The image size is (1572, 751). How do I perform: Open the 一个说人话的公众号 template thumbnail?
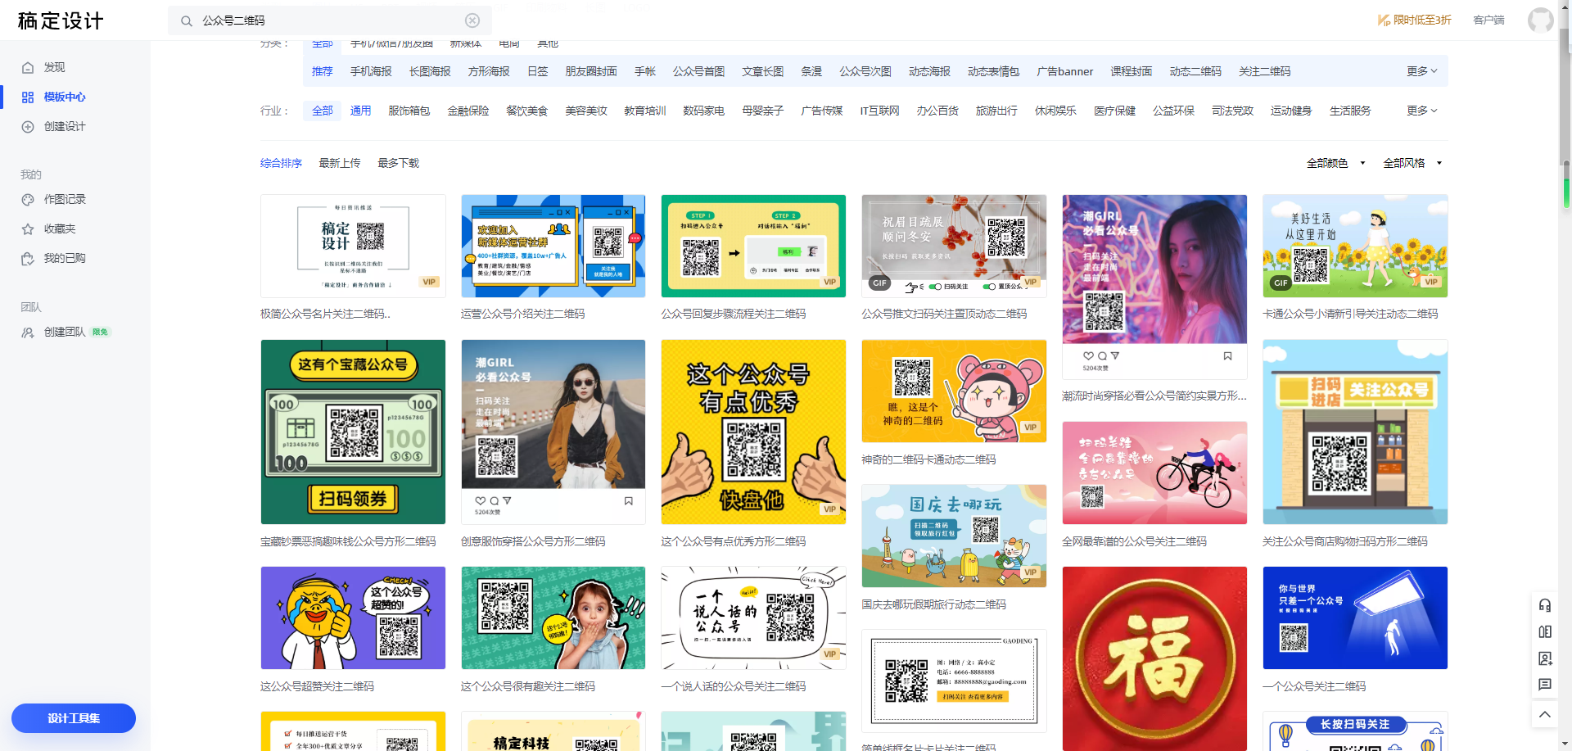click(753, 618)
